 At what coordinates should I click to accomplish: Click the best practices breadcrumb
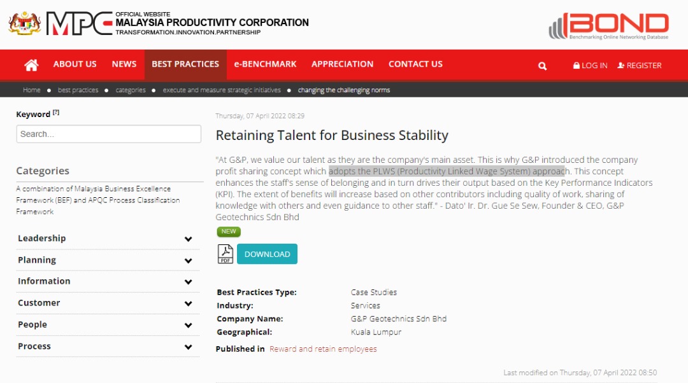tap(78, 90)
